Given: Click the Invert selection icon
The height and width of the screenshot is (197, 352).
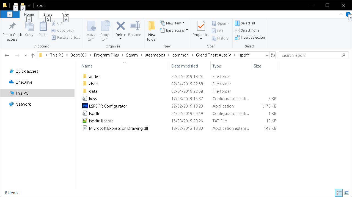Looking at the screenshot, I should tap(237, 37).
